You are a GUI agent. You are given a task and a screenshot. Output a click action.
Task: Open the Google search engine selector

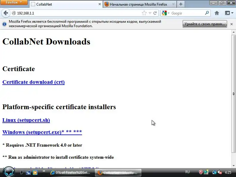pos(165,13)
